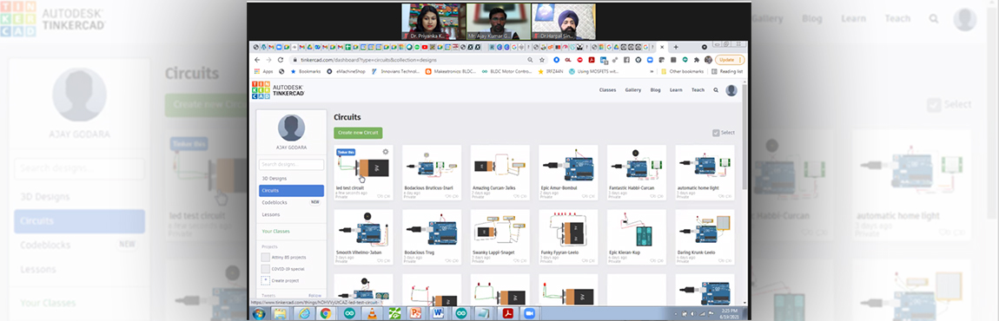Open the user avatar menu in header

click(731, 90)
